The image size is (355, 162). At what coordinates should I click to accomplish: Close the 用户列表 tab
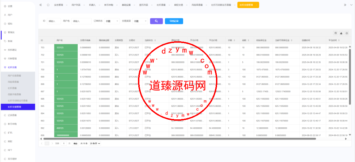[84, 5]
